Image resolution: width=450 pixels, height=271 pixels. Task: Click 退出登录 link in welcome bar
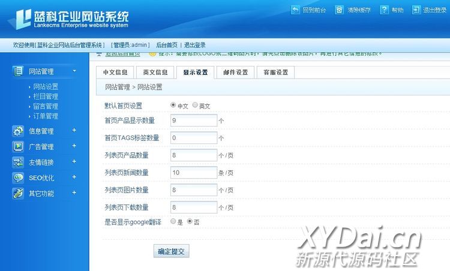pyautogui.click(x=195, y=45)
